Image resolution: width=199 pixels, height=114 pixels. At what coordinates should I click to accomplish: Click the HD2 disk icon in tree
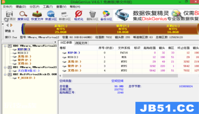[x=10, y=74]
